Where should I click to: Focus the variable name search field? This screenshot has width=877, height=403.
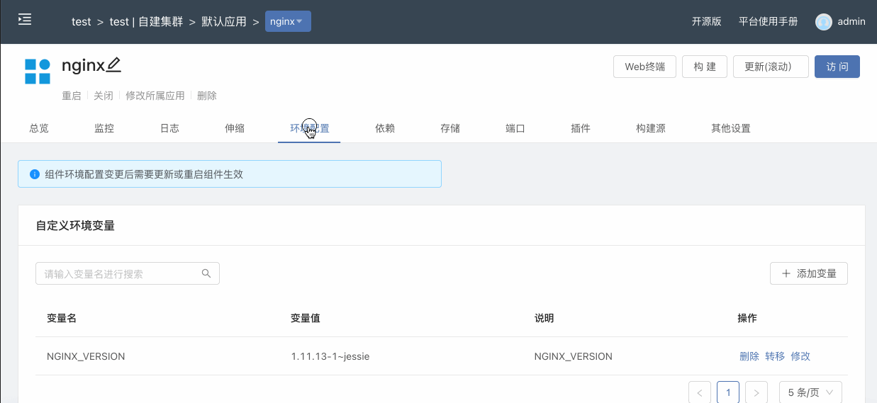point(128,273)
